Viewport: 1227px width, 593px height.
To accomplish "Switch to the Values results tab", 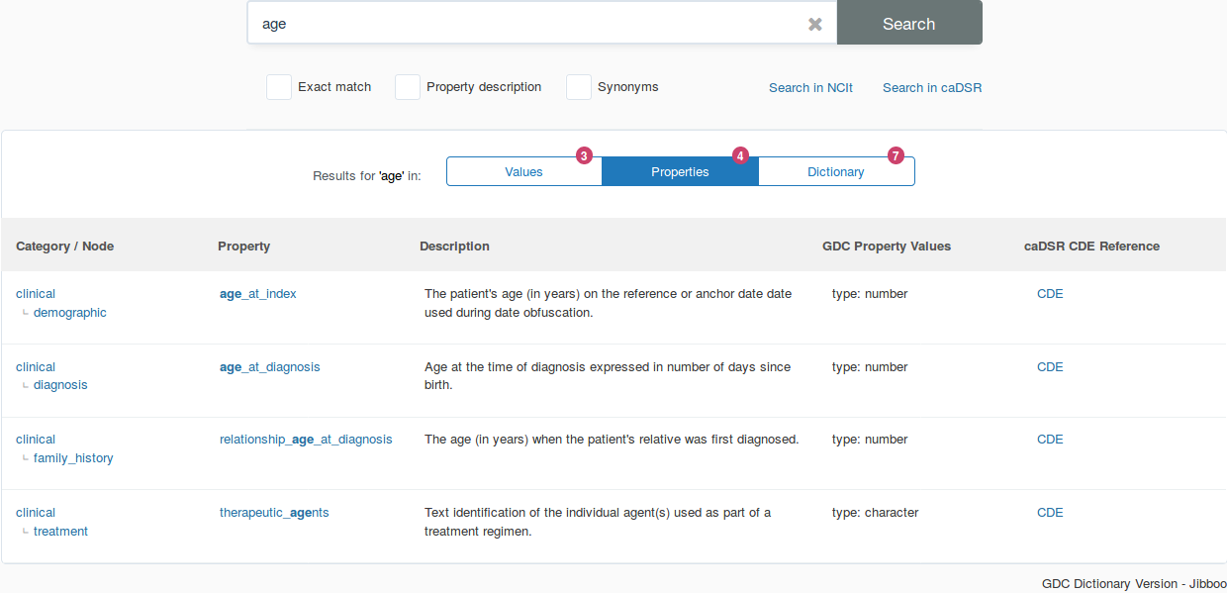I will [523, 172].
